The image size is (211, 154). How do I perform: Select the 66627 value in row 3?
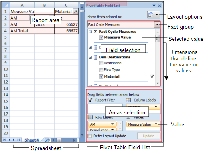click(67, 24)
